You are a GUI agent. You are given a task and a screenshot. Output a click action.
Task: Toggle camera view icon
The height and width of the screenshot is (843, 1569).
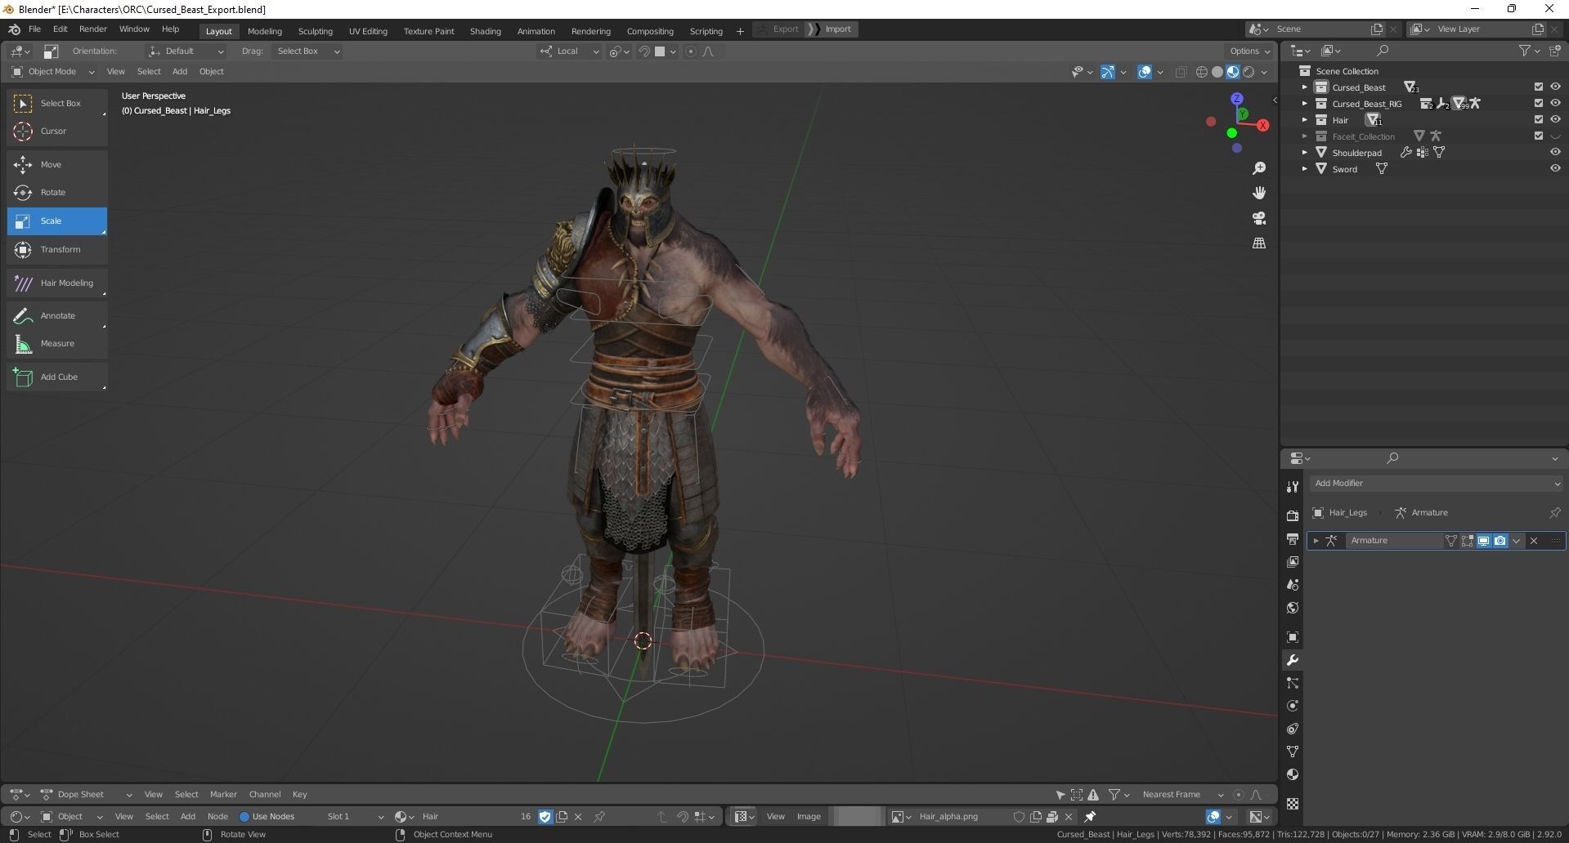1259,218
